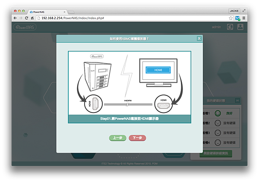Bookmark page with the star icon
This screenshot has width=259, height=182.
coord(231,18)
